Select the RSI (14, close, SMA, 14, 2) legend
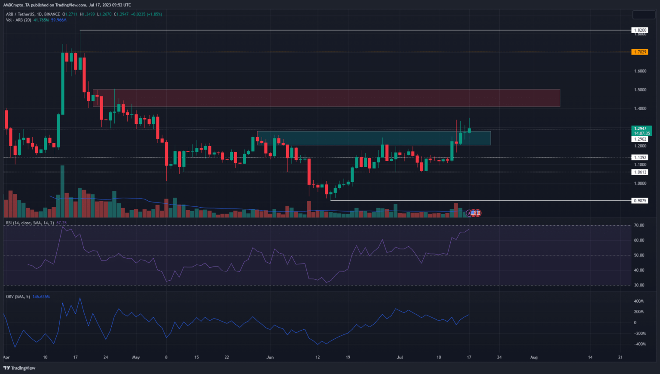Viewport: 660px width, 374px height. pos(30,223)
